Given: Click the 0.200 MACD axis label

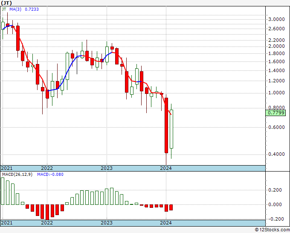Looking at the screenshot, I should click(275, 190).
